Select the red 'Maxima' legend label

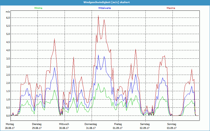171,8
